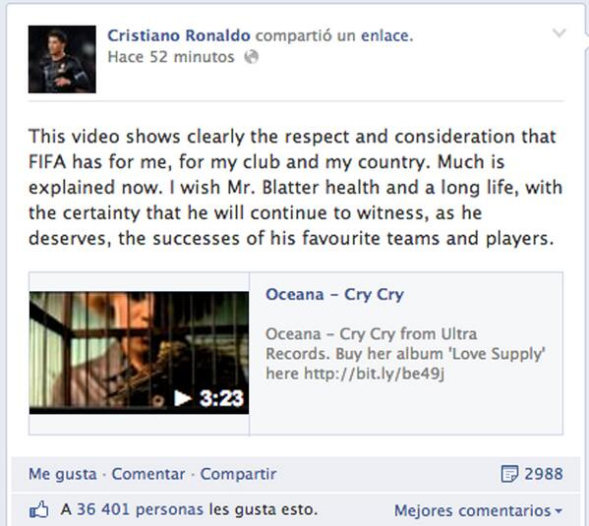Click the Mejores comentarios dropdown arrow

(x=559, y=511)
